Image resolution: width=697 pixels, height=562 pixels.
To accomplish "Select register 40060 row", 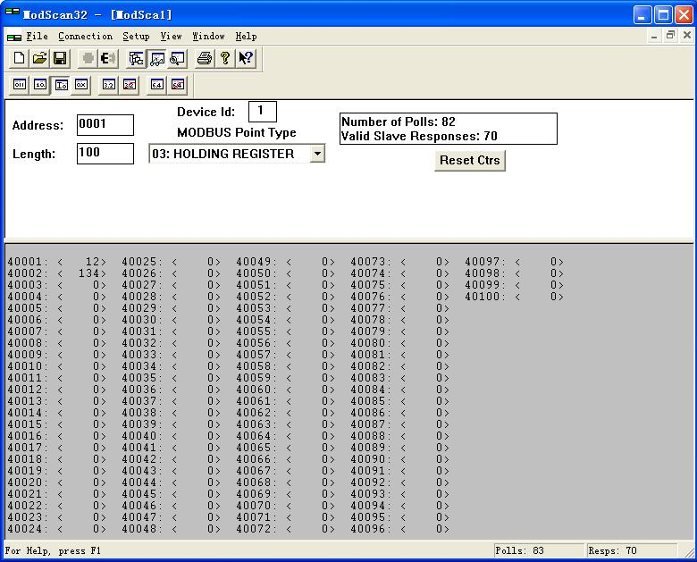I will pos(285,390).
